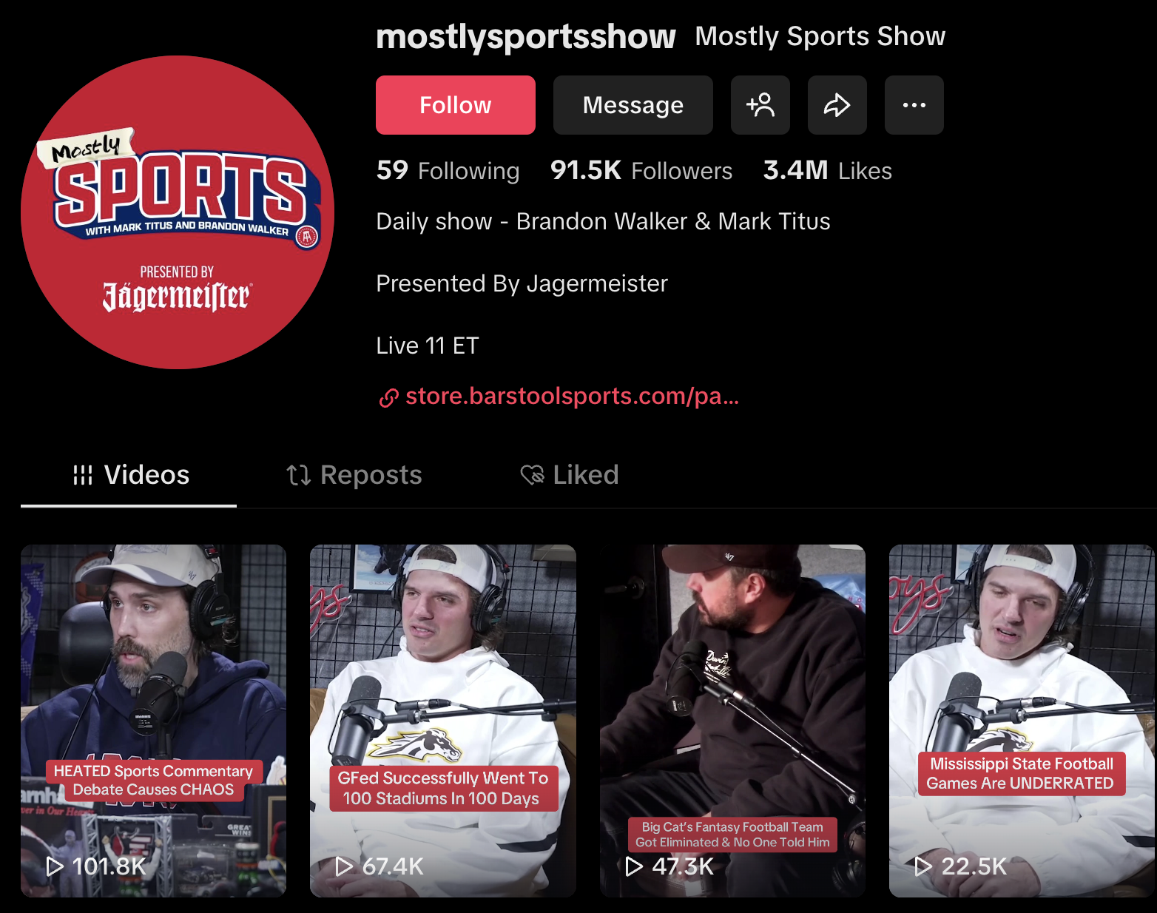View the 59 Following list
The width and height of the screenshot is (1157, 913).
point(448,170)
